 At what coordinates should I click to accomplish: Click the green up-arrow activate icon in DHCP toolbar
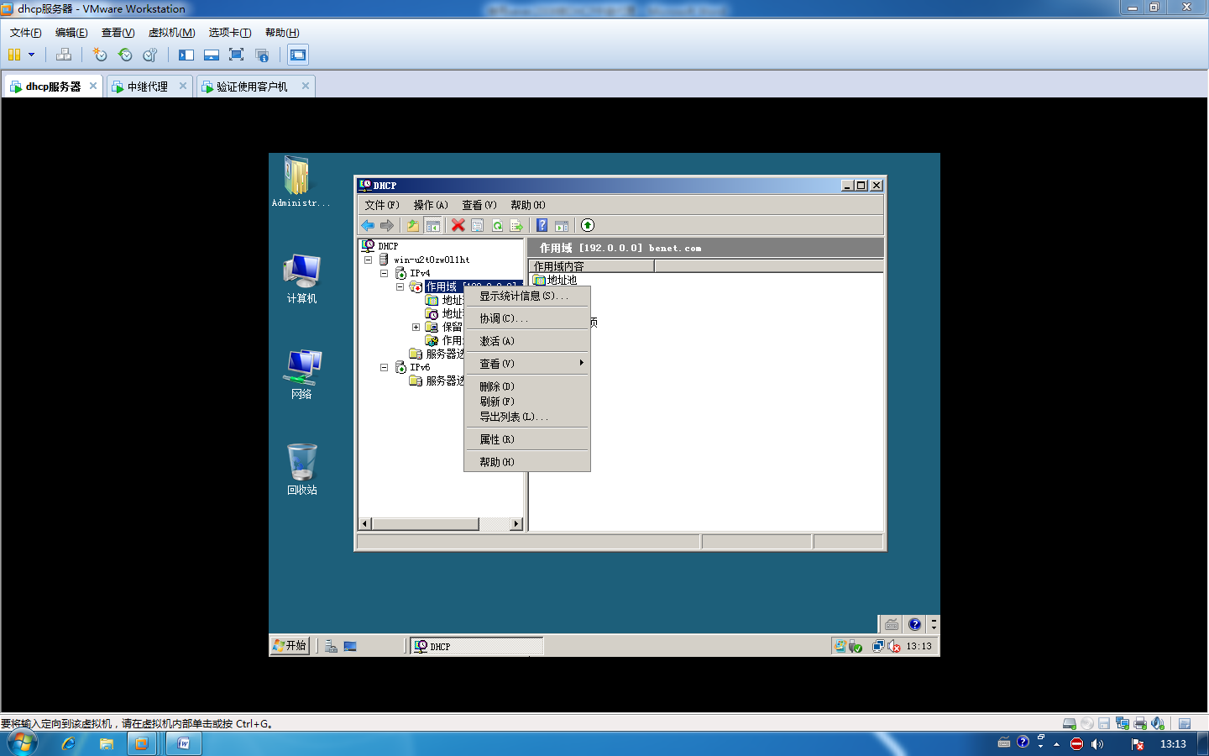click(588, 225)
